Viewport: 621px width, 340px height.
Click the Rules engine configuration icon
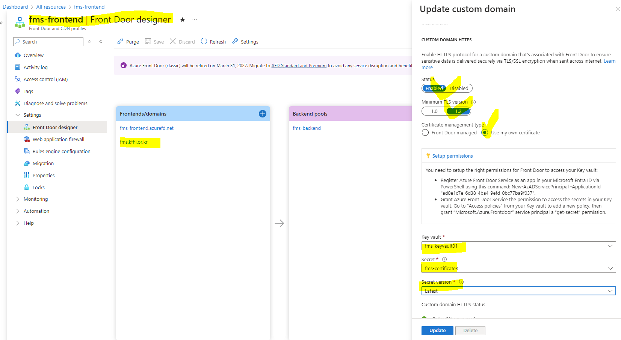(27, 151)
